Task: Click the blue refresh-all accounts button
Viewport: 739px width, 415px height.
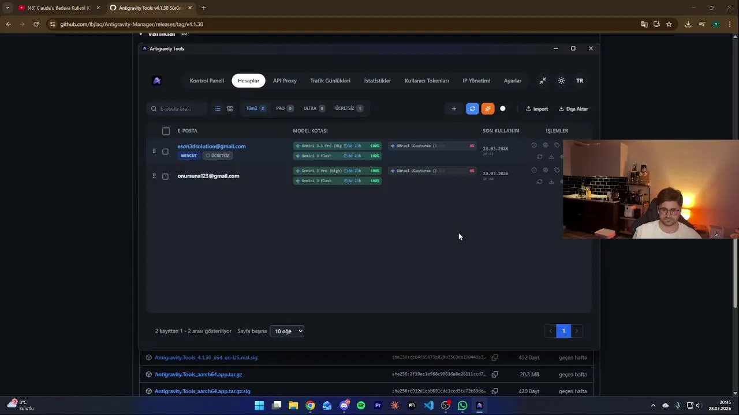Action: [x=472, y=108]
